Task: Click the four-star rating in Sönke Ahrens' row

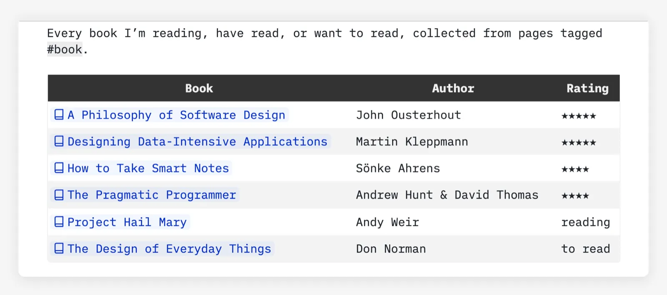Action: point(575,169)
